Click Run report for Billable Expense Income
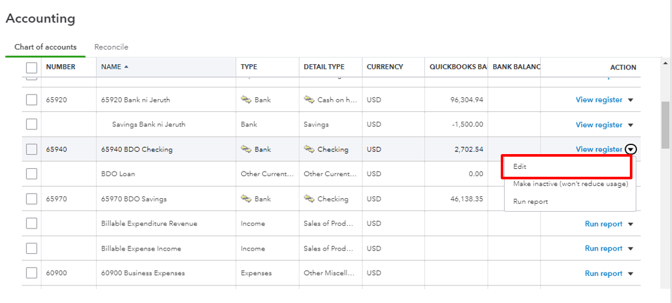The image size is (672, 303). pyautogui.click(x=603, y=249)
